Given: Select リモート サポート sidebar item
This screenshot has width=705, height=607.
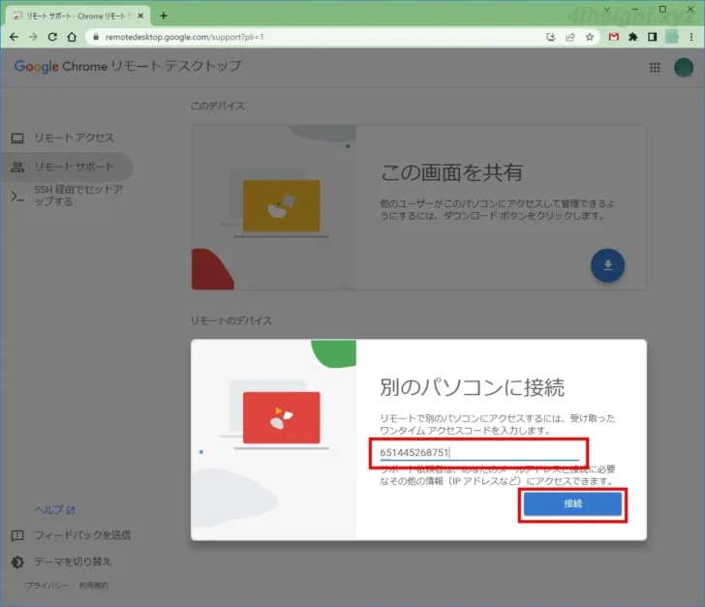Looking at the screenshot, I should 66,167.
